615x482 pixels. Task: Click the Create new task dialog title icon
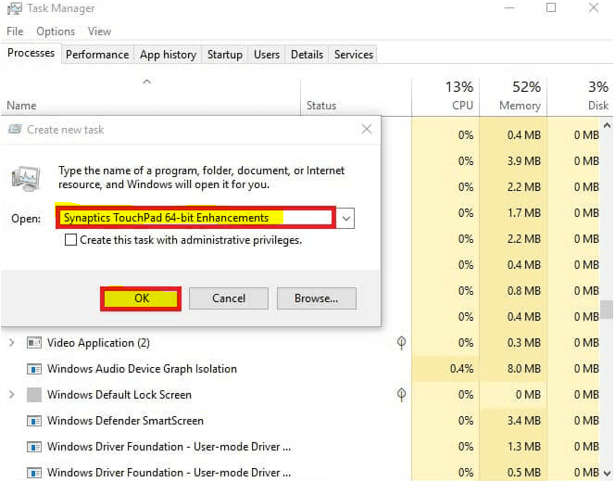pyautogui.click(x=15, y=129)
